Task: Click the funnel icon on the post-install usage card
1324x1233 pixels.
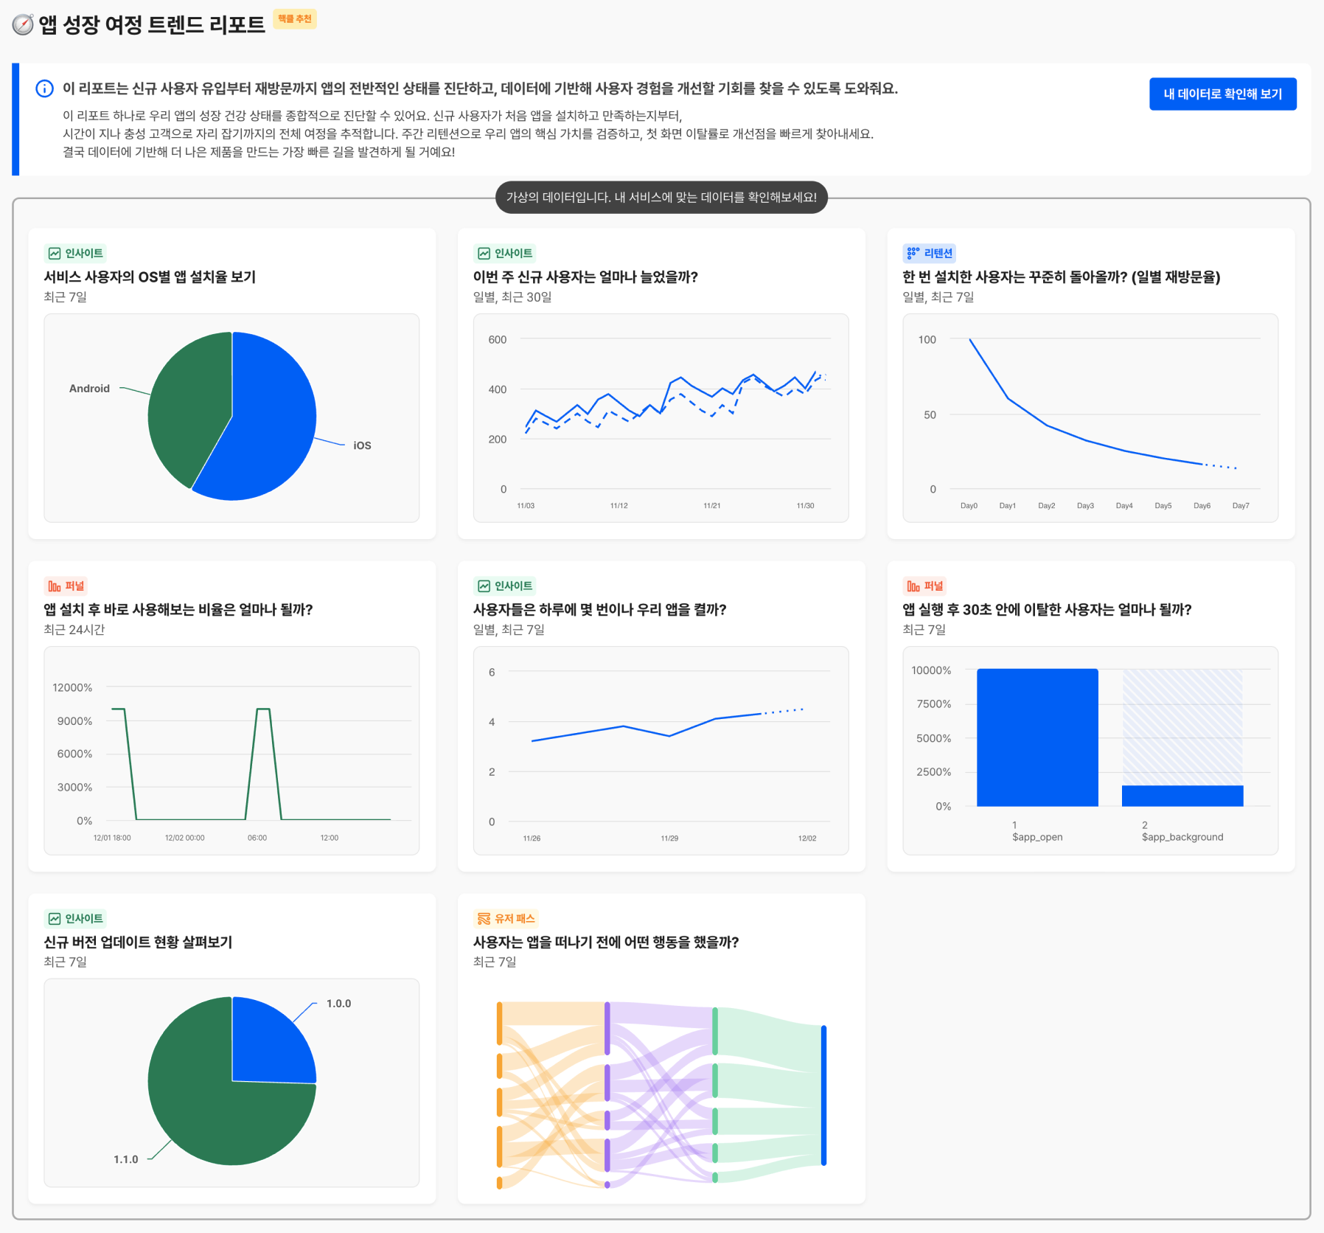Action: [55, 586]
